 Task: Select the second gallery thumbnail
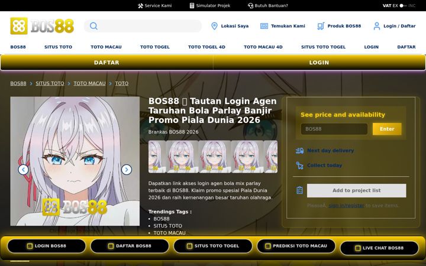click(182, 157)
